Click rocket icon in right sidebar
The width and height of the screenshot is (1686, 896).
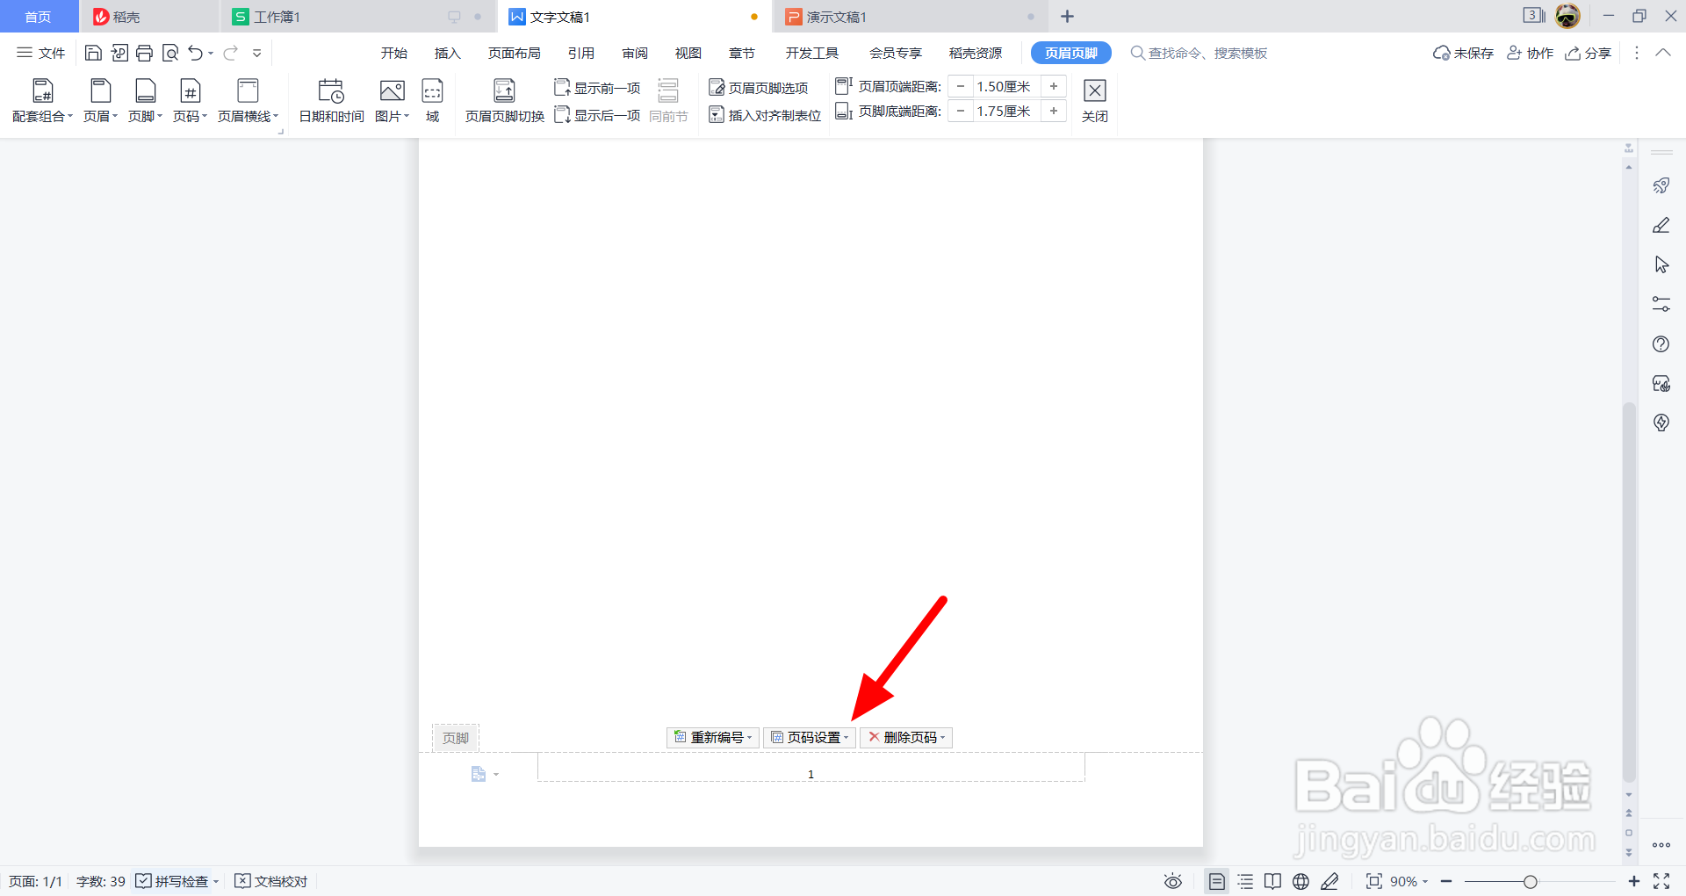click(x=1661, y=185)
